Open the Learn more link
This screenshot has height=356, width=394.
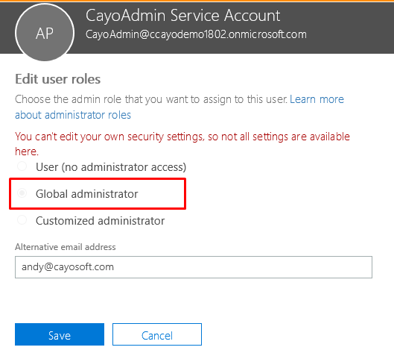click(317, 99)
